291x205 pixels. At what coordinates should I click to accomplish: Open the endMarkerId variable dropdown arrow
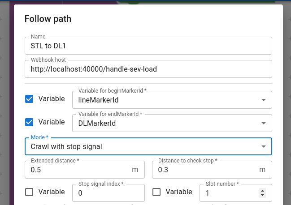(x=263, y=123)
